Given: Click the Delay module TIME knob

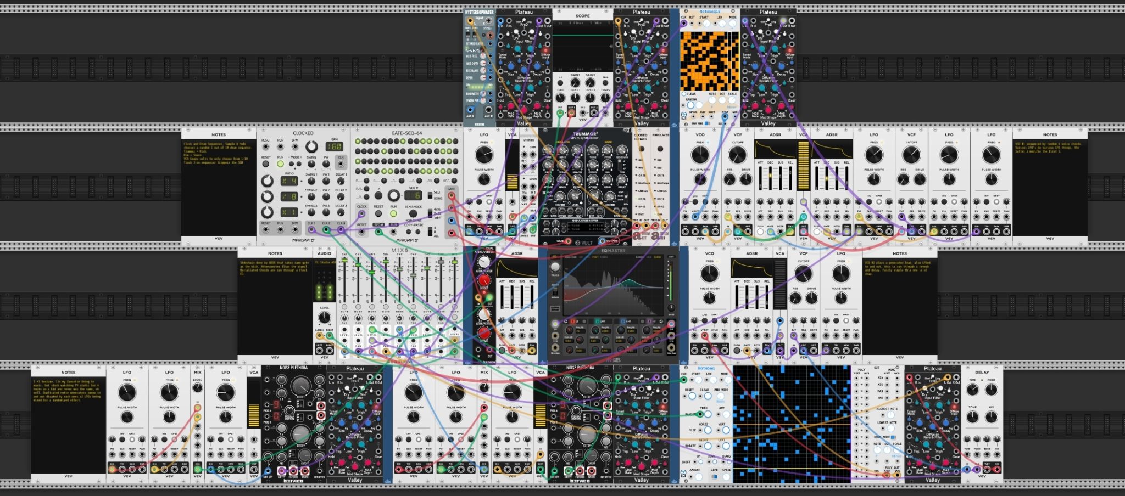Looking at the screenshot, I should (x=972, y=390).
